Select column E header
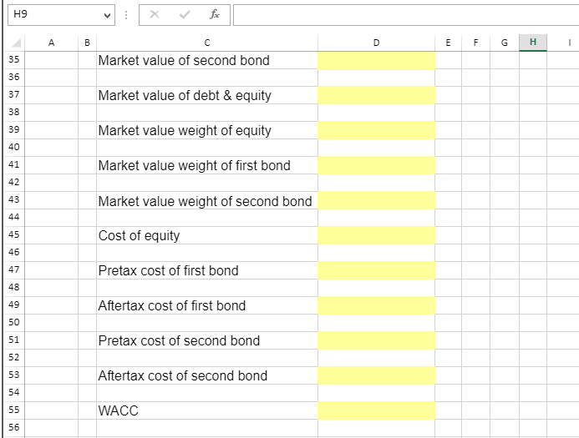 (448, 43)
